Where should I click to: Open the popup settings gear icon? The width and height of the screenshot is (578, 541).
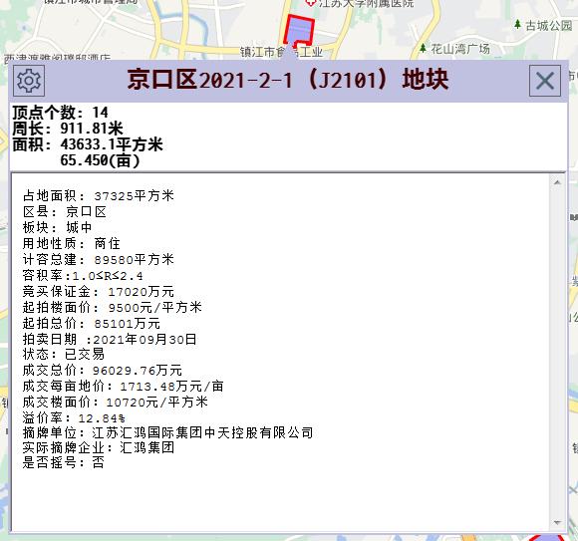click(x=29, y=81)
